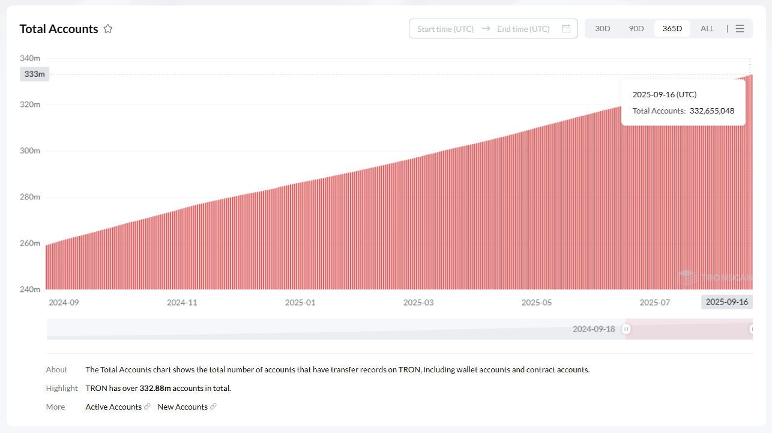Image resolution: width=772 pixels, height=433 pixels.
Task: Select the 30D time range
Action: pyautogui.click(x=602, y=29)
